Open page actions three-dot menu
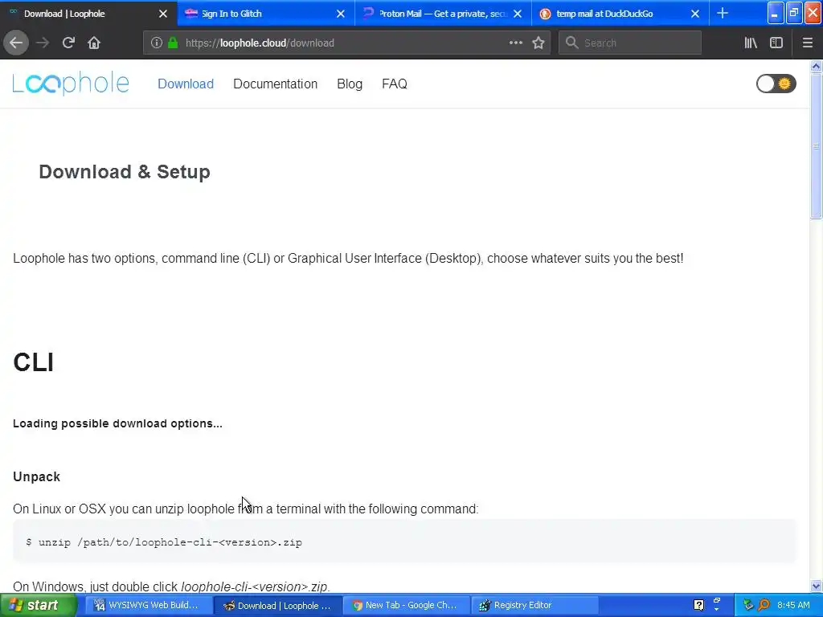This screenshot has height=617, width=823. 515,43
